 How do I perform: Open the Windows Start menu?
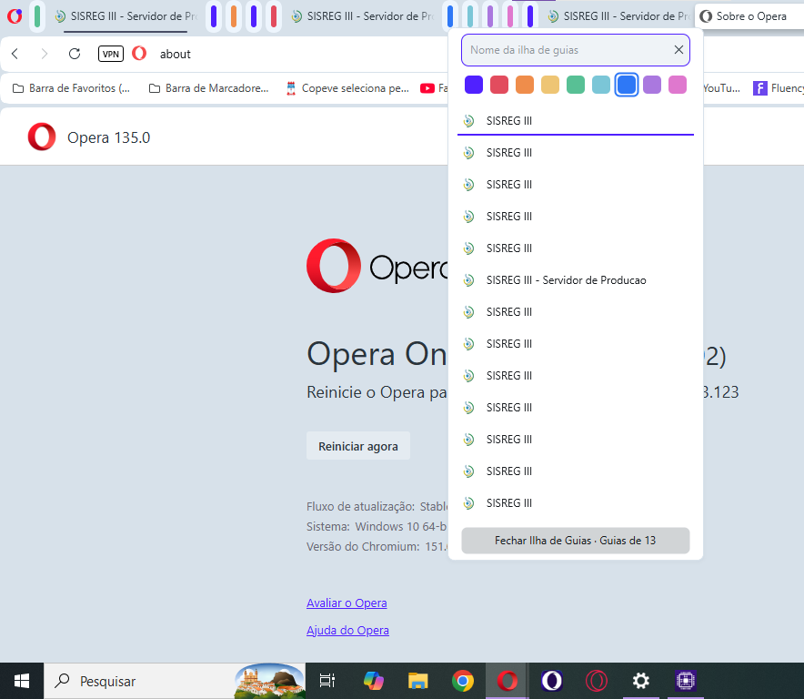click(x=22, y=681)
